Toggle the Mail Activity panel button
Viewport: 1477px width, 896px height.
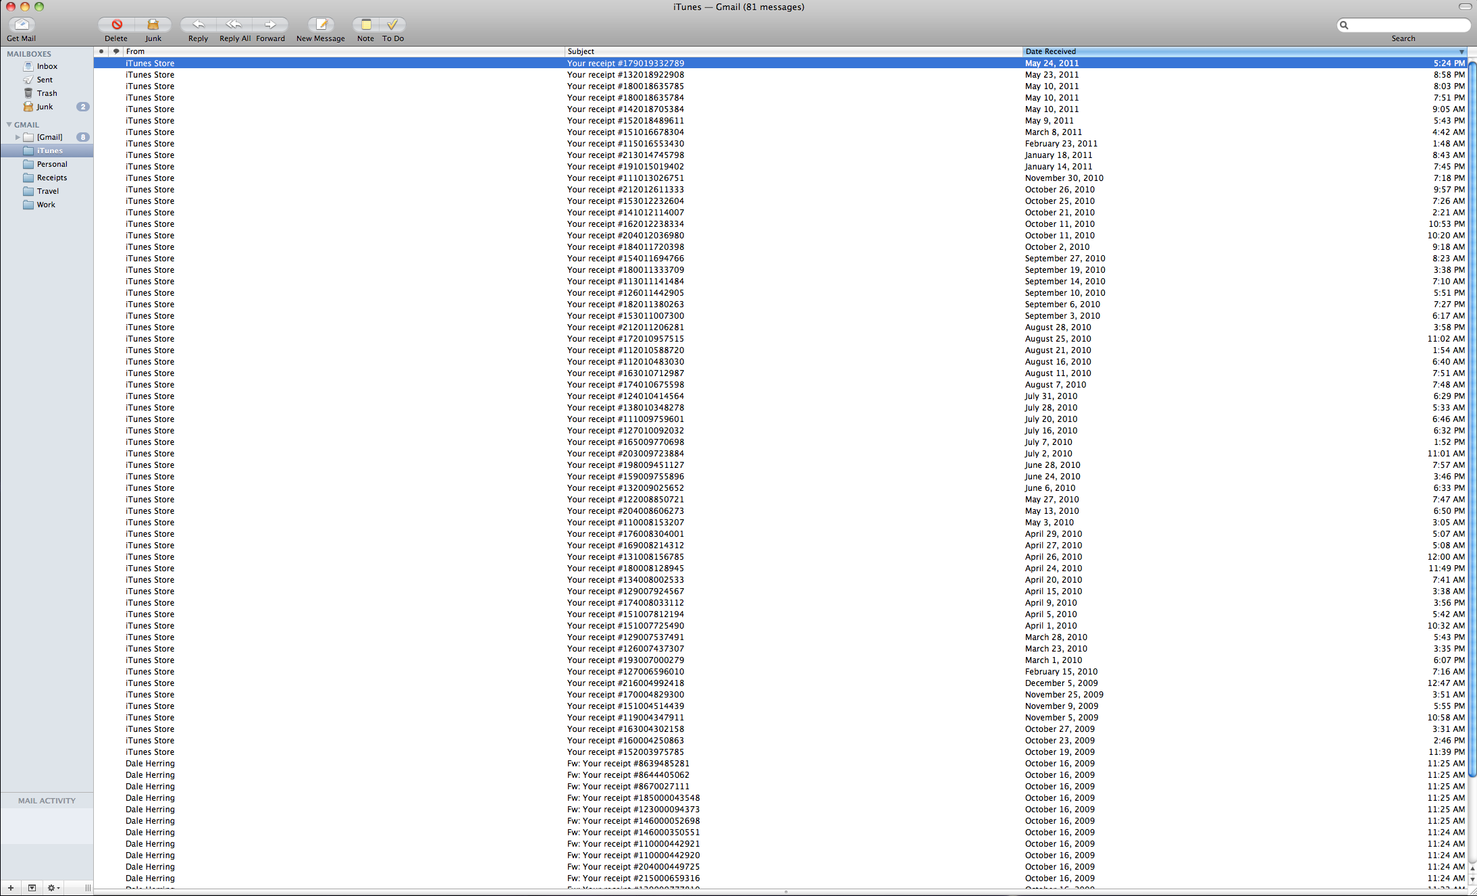32,888
